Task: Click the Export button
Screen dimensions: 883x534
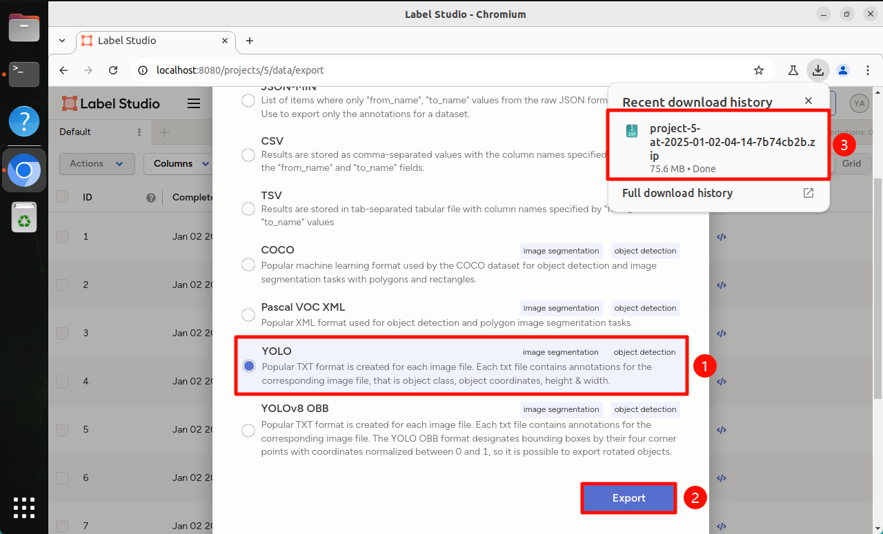Action: 628,498
